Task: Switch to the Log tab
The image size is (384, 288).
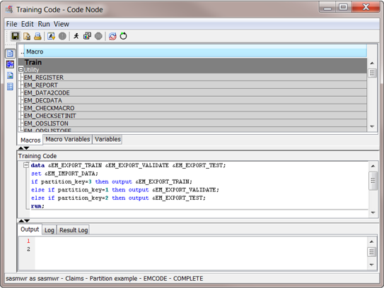Action: [50, 230]
